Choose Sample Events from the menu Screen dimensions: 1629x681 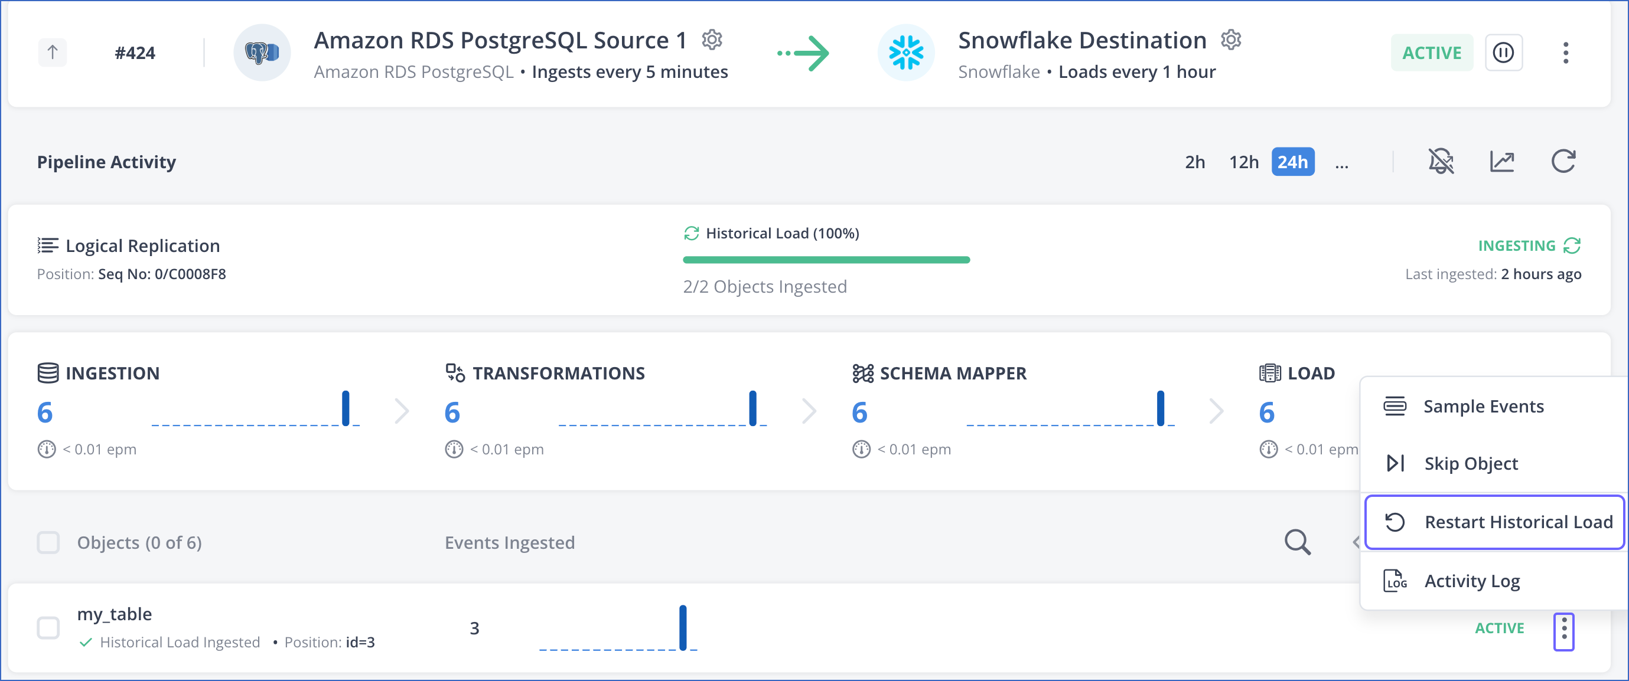click(x=1494, y=406)
